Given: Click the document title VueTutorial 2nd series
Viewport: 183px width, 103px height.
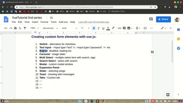Looking at the screenshot, I should (x=27, y=18).
